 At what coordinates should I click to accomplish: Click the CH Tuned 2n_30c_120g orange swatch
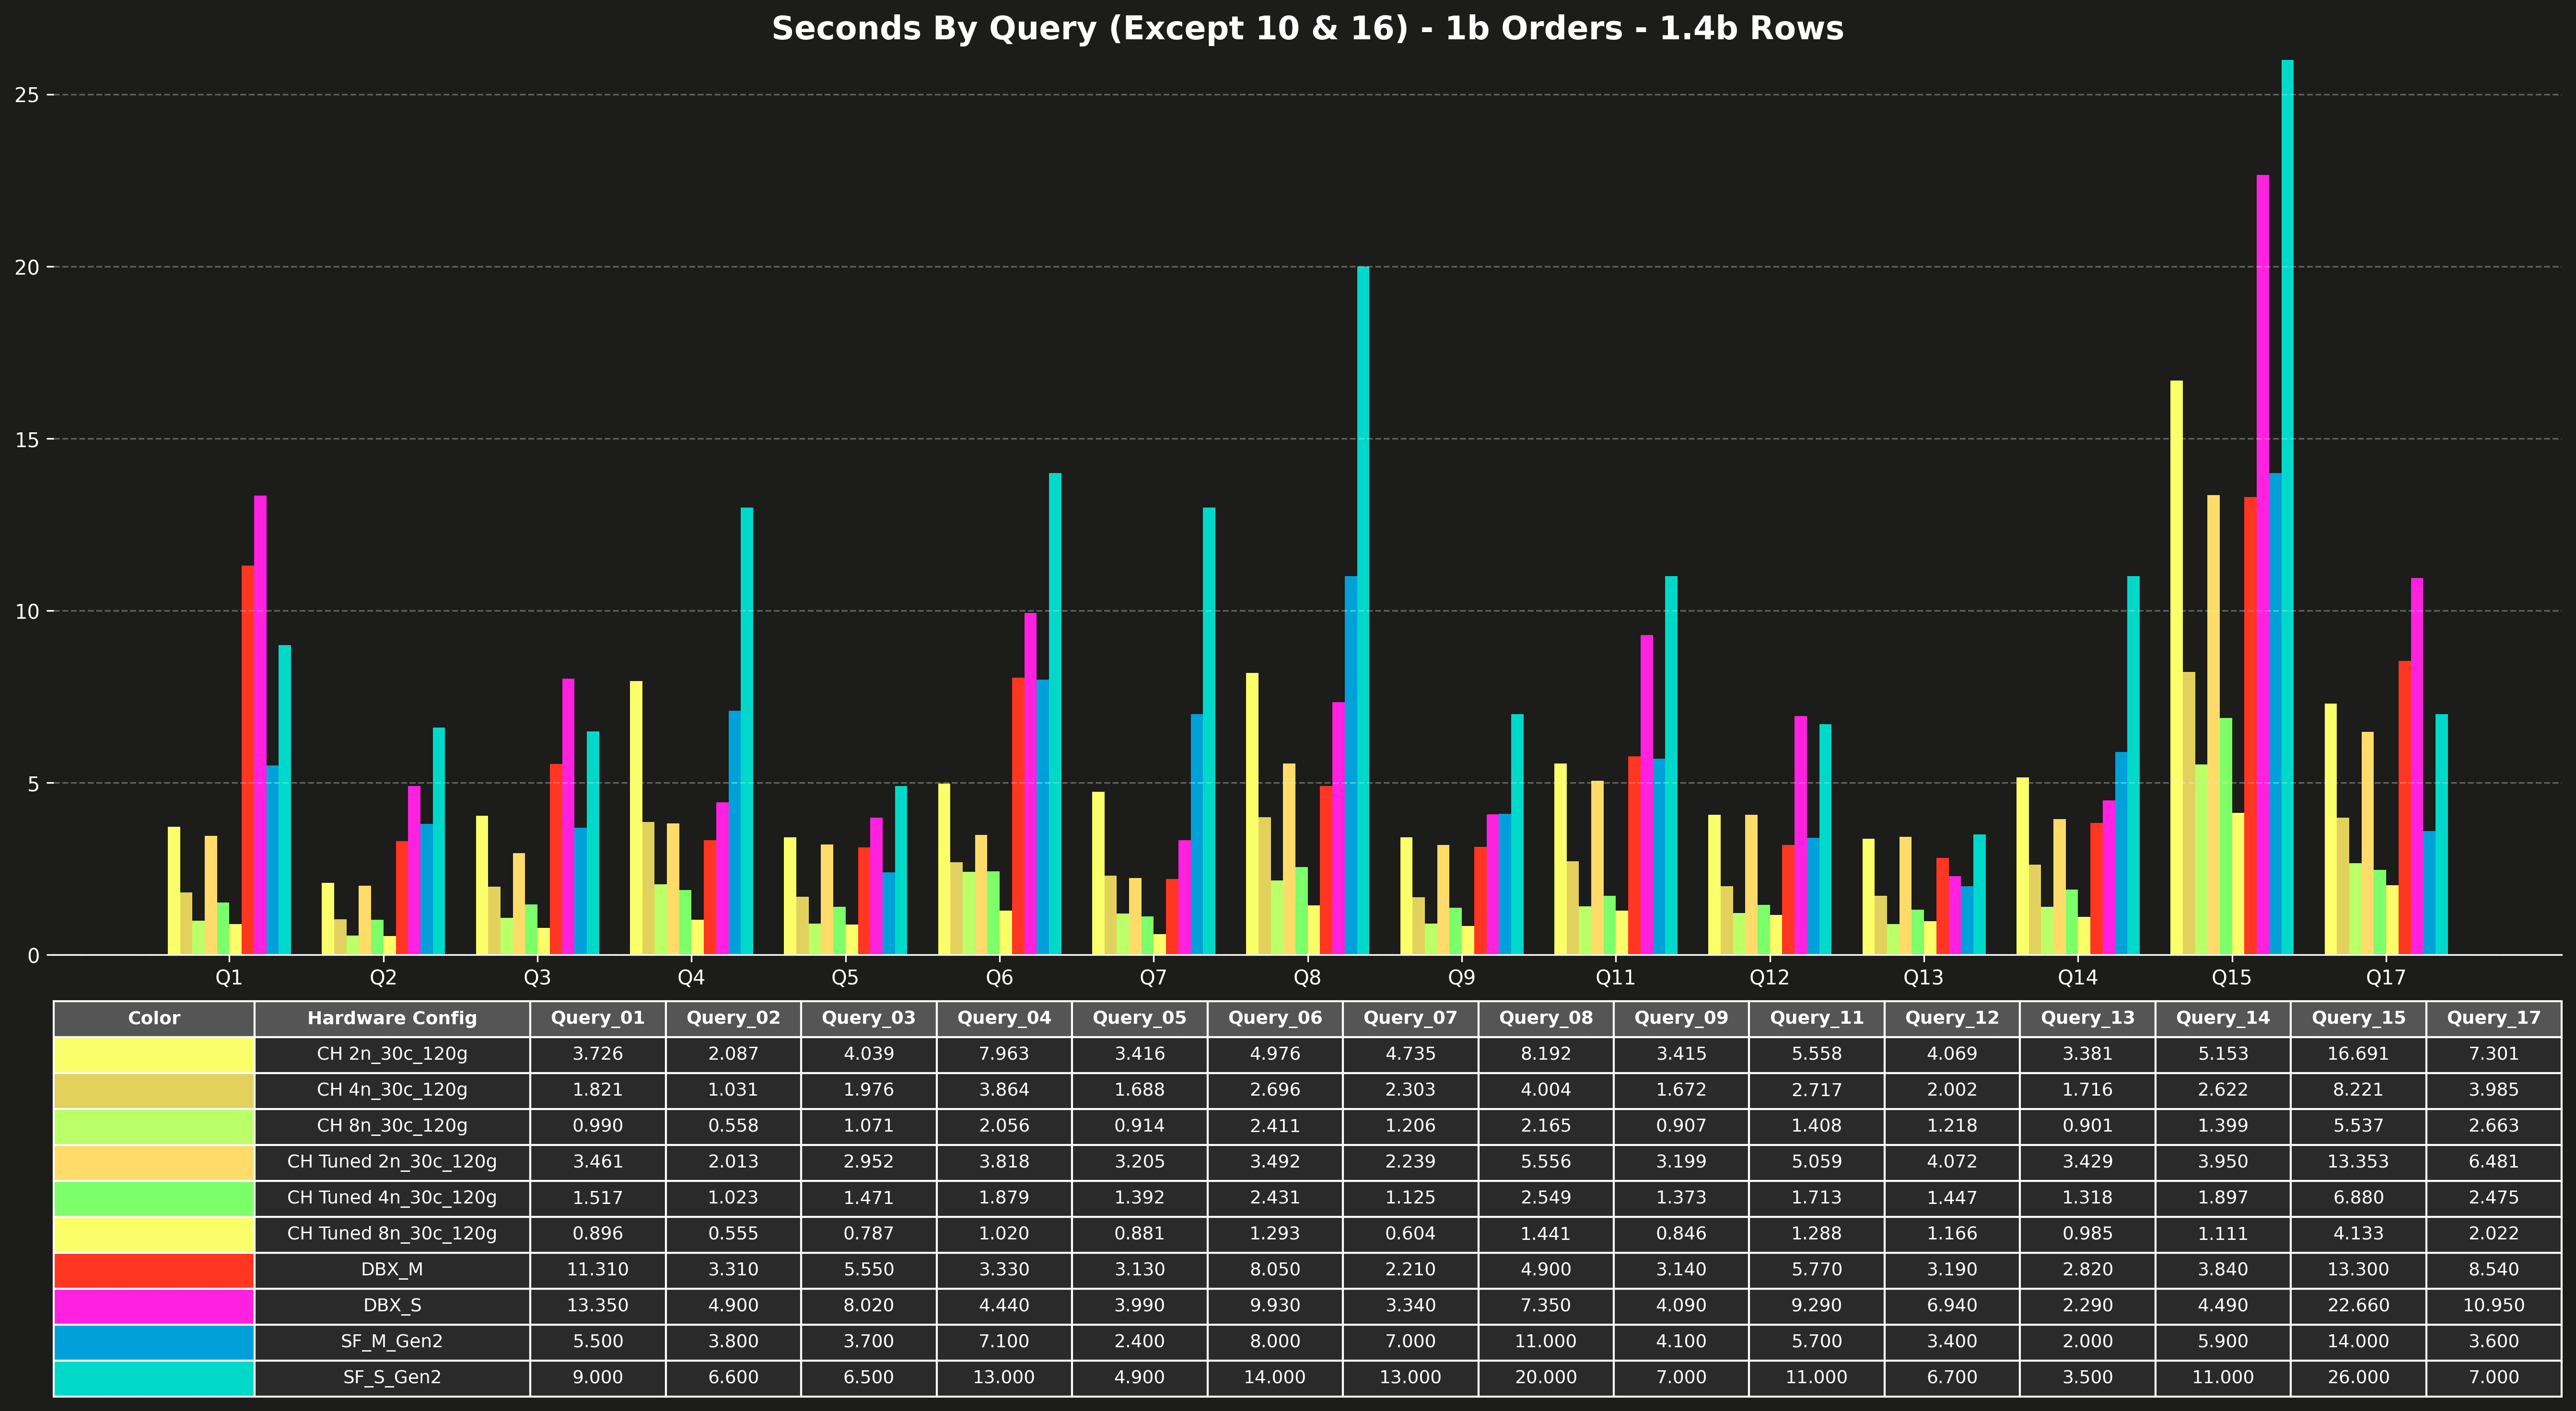[x=154, y=1161]
